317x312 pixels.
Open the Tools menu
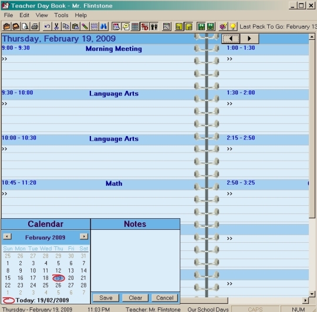pos(61,15)
